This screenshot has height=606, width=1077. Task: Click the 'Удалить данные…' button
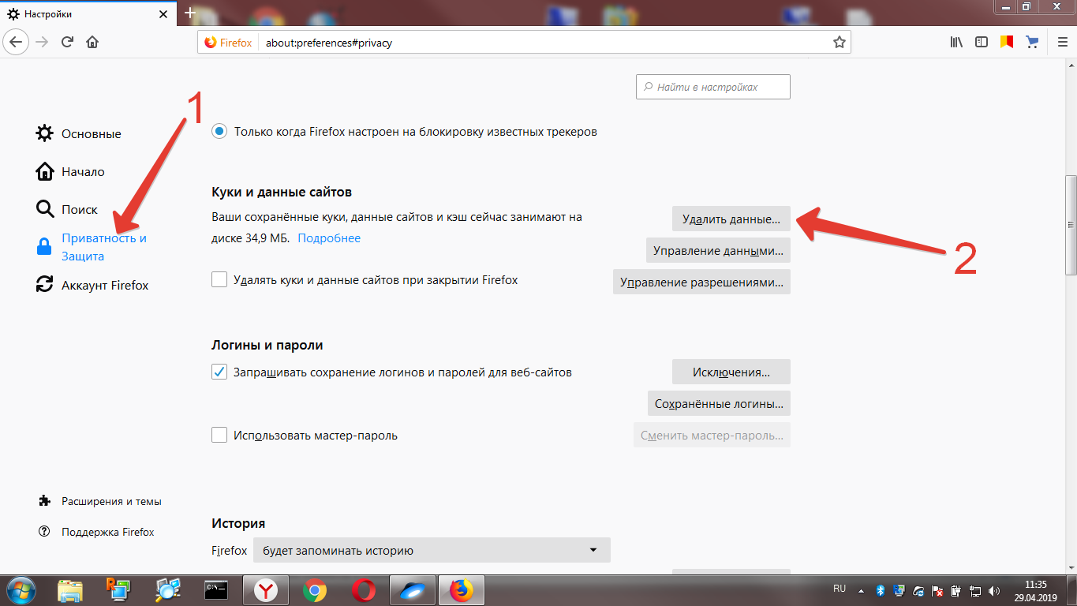click(x=731, y=219)
